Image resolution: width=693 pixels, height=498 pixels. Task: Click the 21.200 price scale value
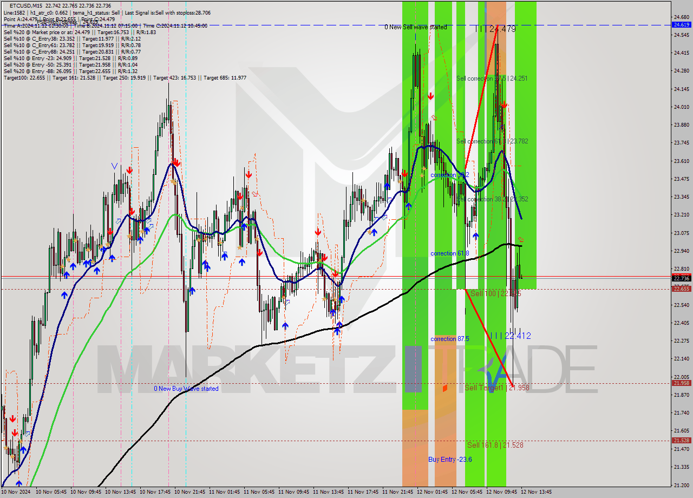681,485
